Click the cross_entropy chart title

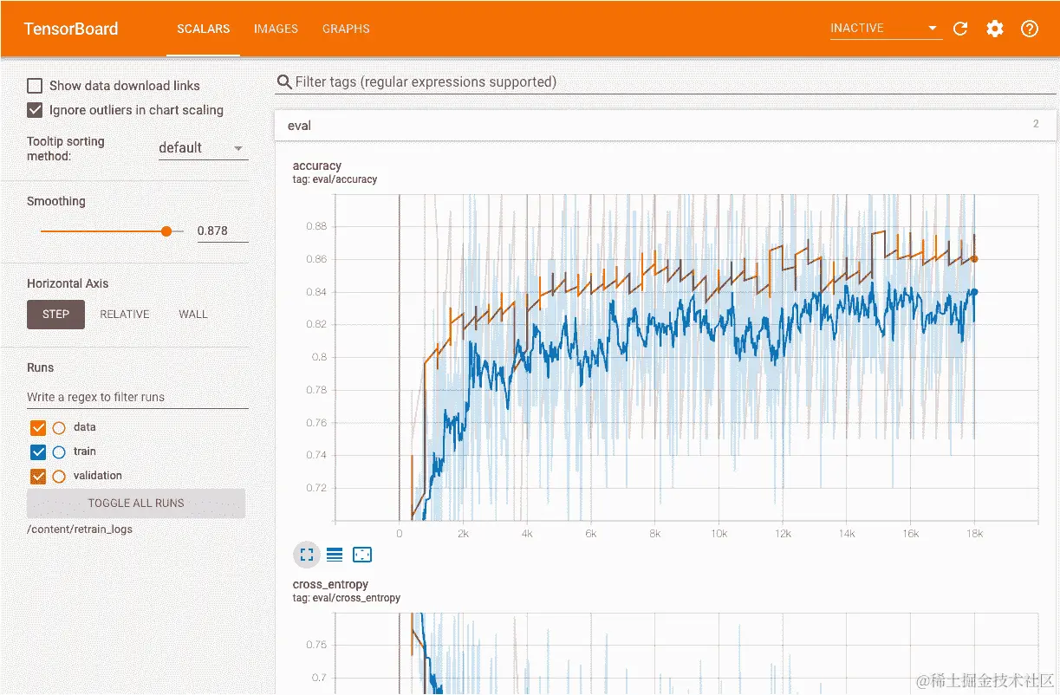tap(330, 584)
